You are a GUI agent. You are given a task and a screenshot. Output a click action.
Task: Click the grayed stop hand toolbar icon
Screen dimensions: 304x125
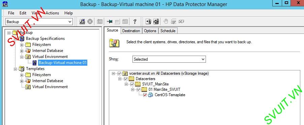point(165,21)
